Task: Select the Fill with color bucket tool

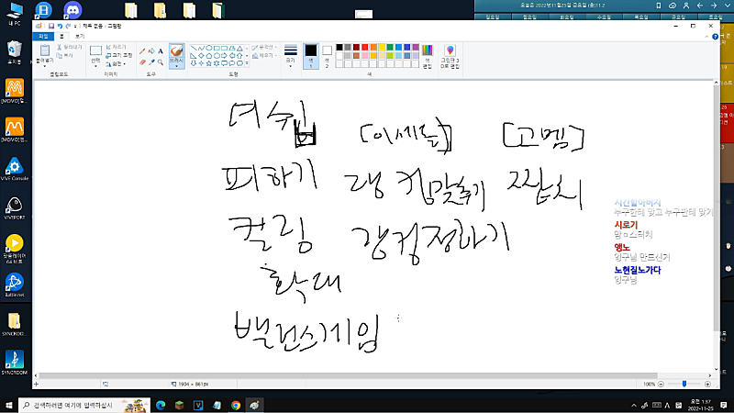Action: click(x=151, y=51)
